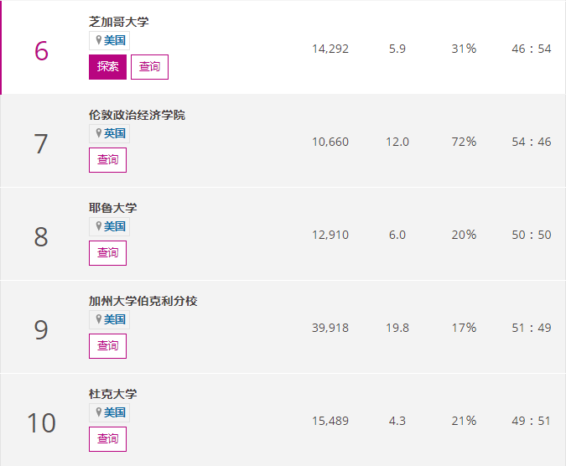Click location pin icon under 耶鲁大学
The height and width of the screenshot is (466, 566).
click(x=98, y=226)
